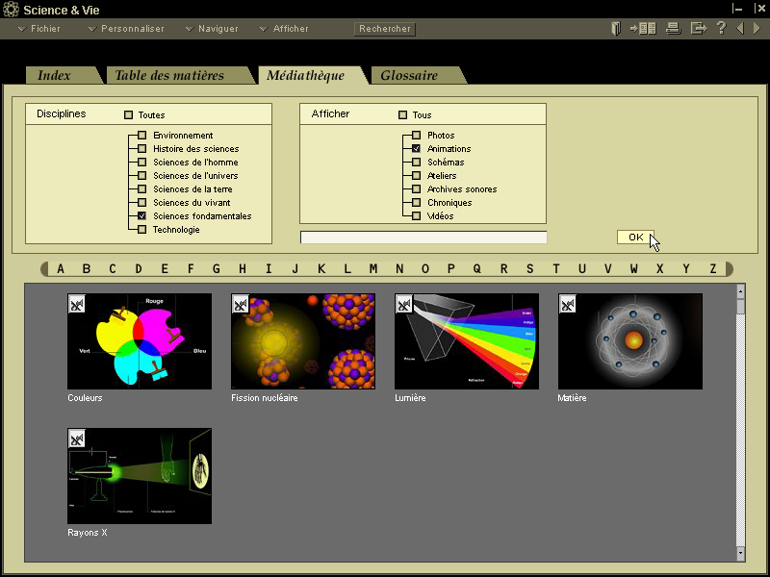Open the Afficher dropdown menu in menu bar
Viewport: 770px width, 577px height.
click(x=284, y=29)
